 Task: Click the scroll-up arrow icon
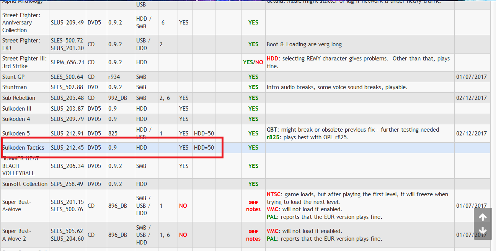(483, 217)
